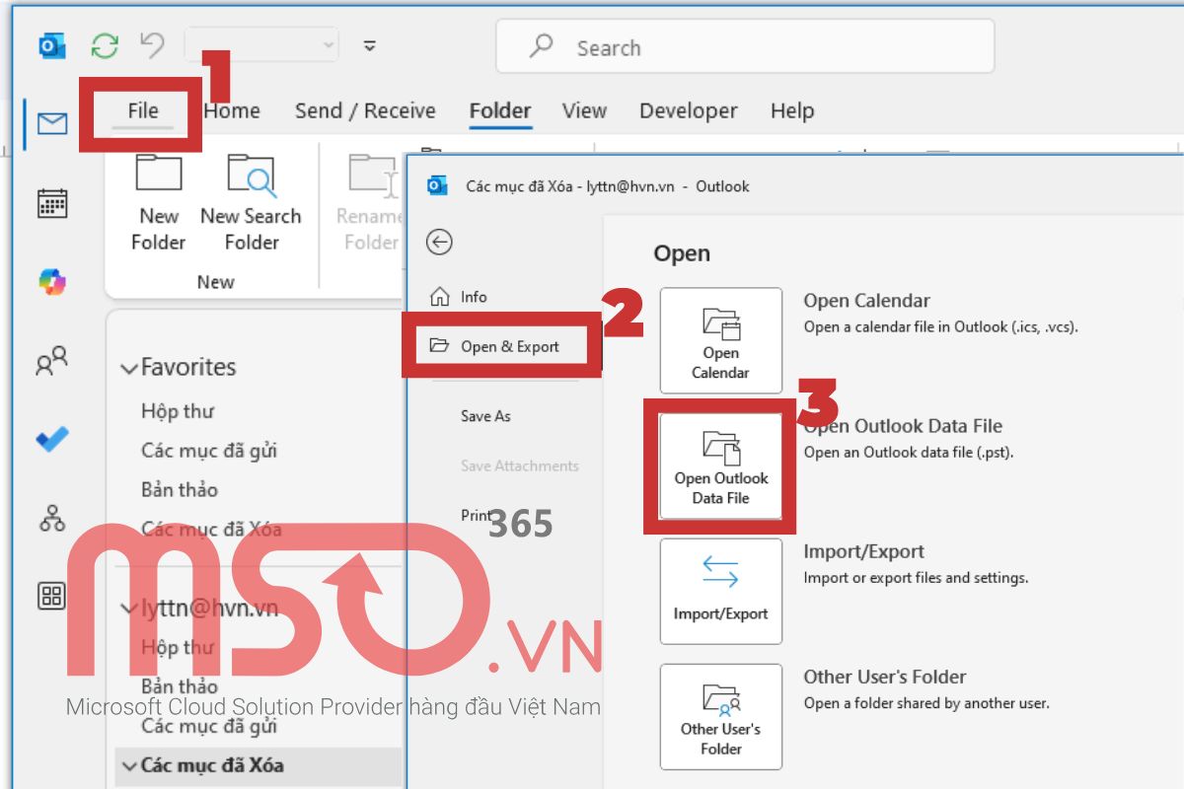The height and width of the screenshot is (789, 1184).
Task: Switch to the View tab
Action: click(584, 110)
